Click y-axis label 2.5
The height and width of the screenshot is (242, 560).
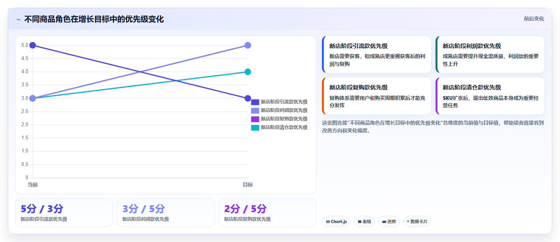coord(25,112)
